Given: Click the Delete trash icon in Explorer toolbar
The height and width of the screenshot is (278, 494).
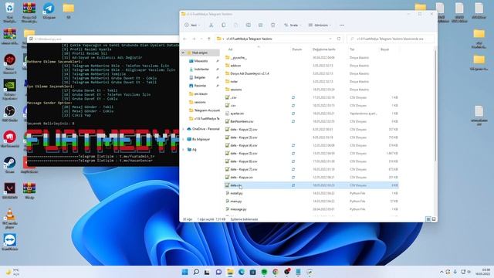Looking at the screenshot, I should pyautogui.click(x=272, y=25).
